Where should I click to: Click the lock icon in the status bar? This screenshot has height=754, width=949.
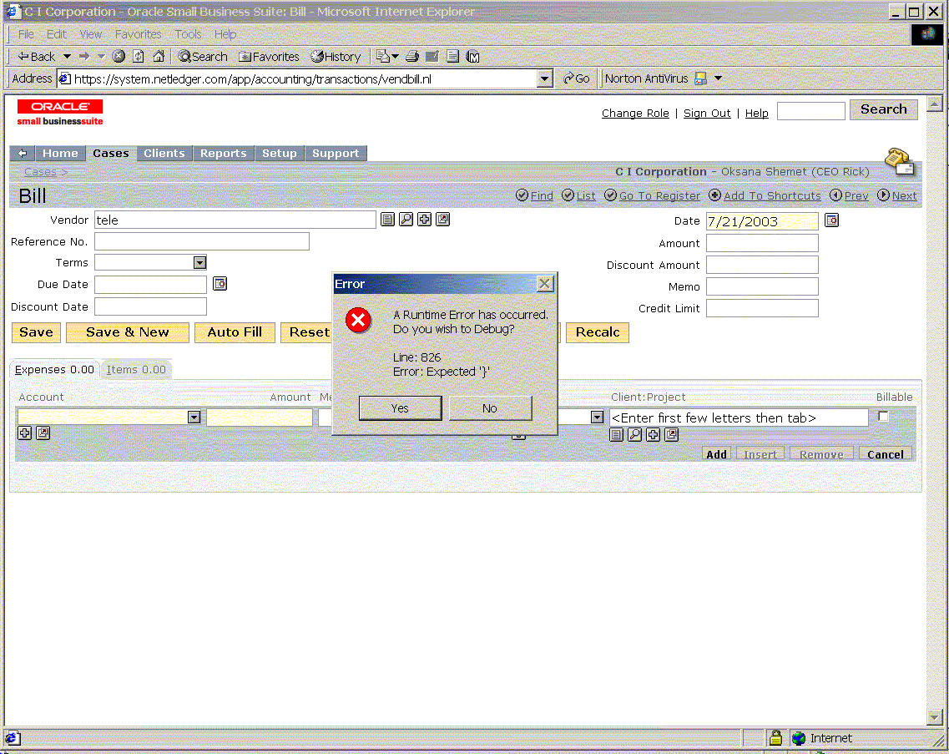click(x=775, y=737)
